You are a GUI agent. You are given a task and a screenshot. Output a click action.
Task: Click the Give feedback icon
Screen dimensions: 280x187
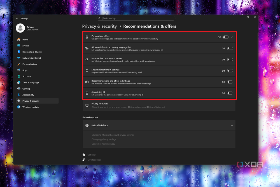point(84,160)
